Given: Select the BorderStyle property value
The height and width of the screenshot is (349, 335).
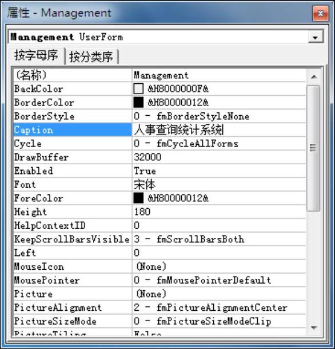Looking at the screenshot, I should coord(219,116).
